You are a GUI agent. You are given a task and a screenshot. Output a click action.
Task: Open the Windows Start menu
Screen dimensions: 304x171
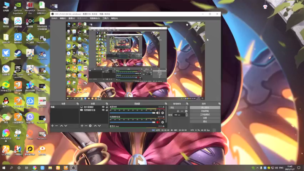4,168
